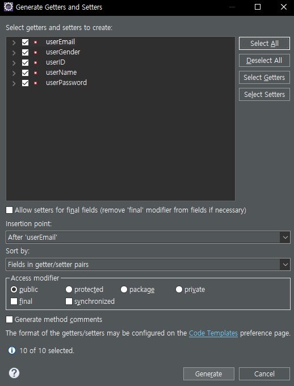
Task: Close the Generate Getters and Setters dialog
Action: (284, 7)
